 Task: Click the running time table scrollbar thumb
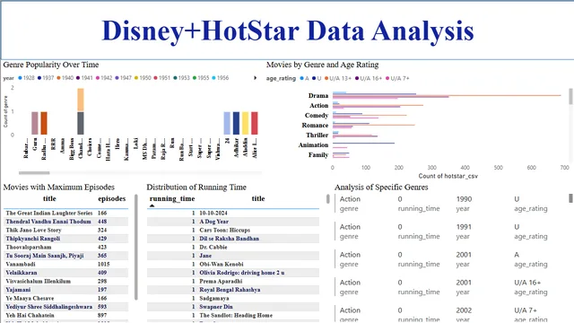(327, 199)
